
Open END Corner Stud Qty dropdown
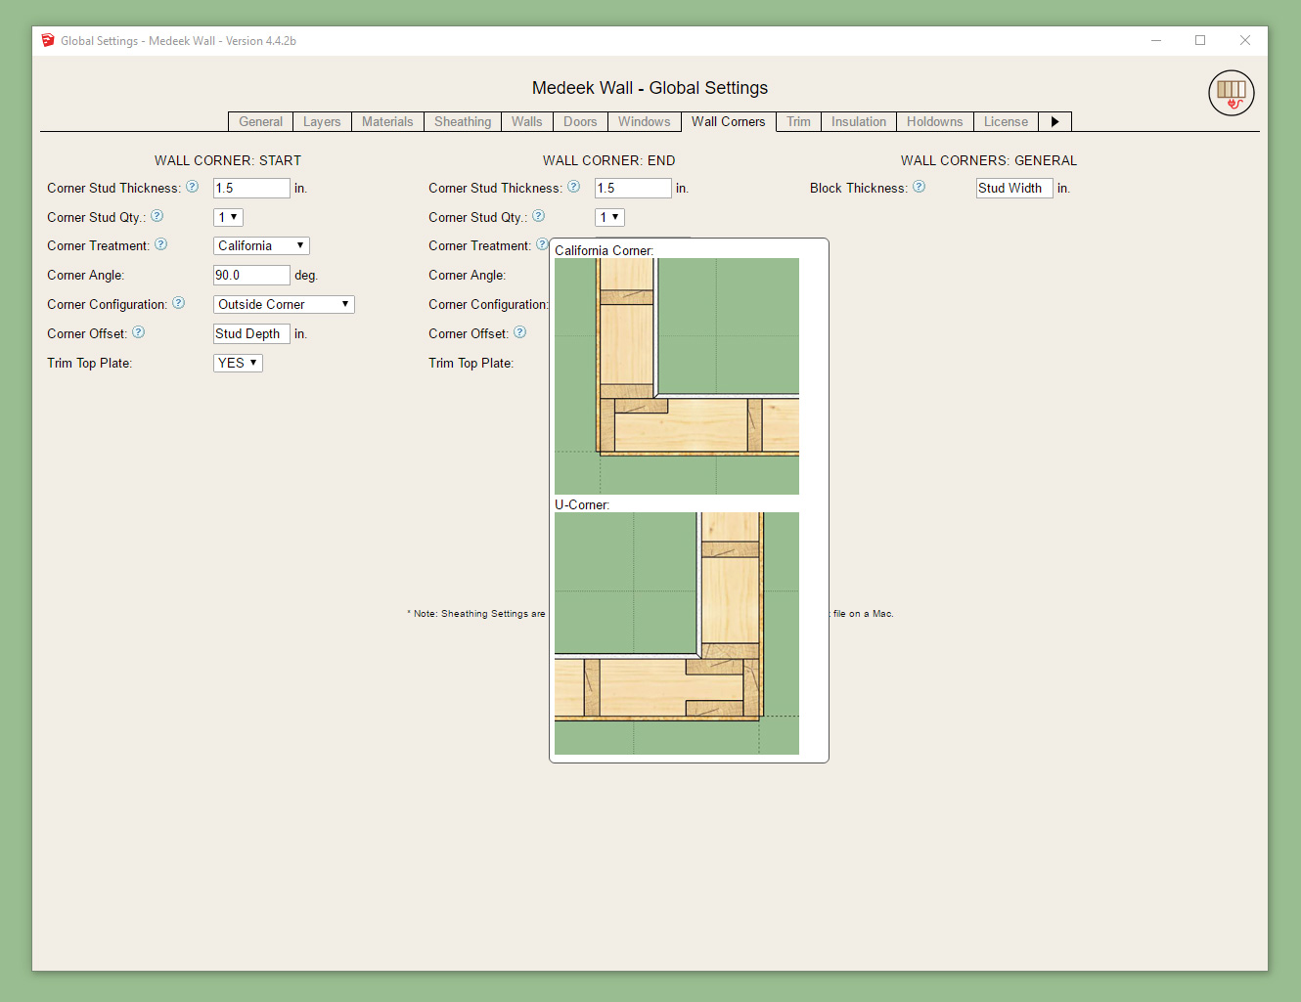pyautogui.click(x=609, y=217)
